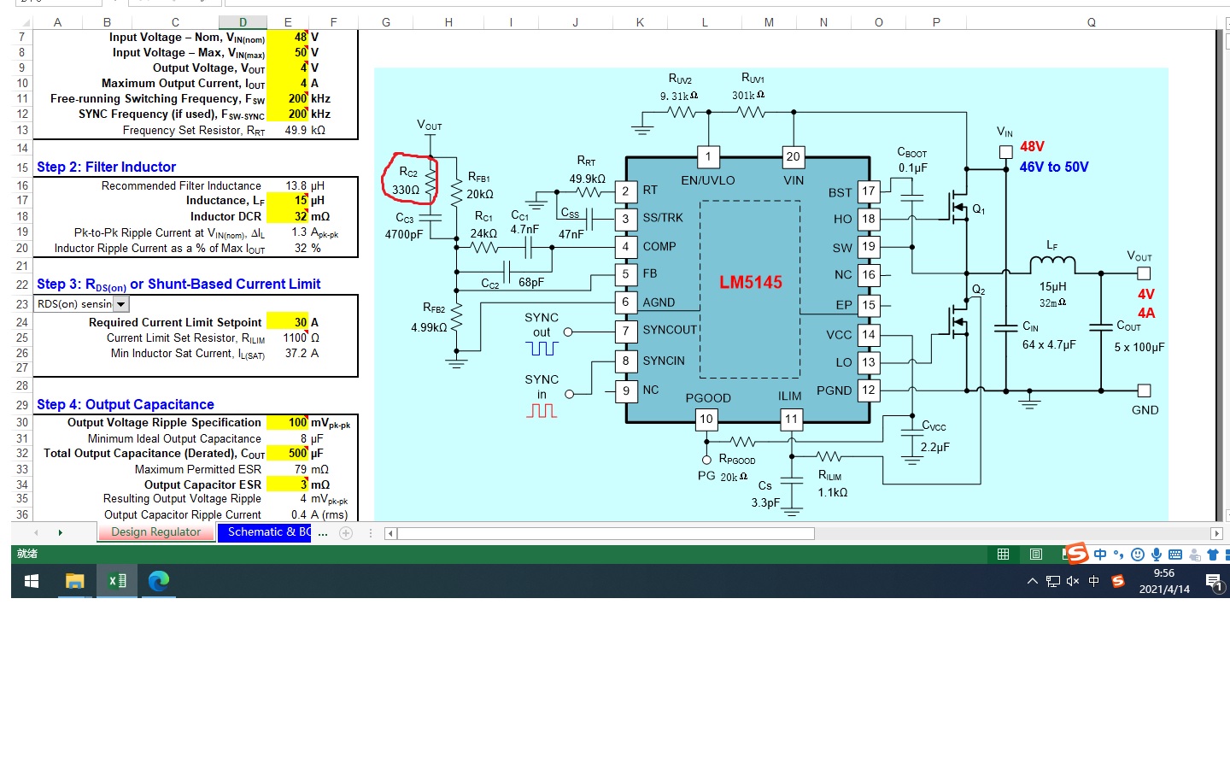This screenshot has height=769, width=1230.
Task: Select column D header
Action: tap(243, 22)
